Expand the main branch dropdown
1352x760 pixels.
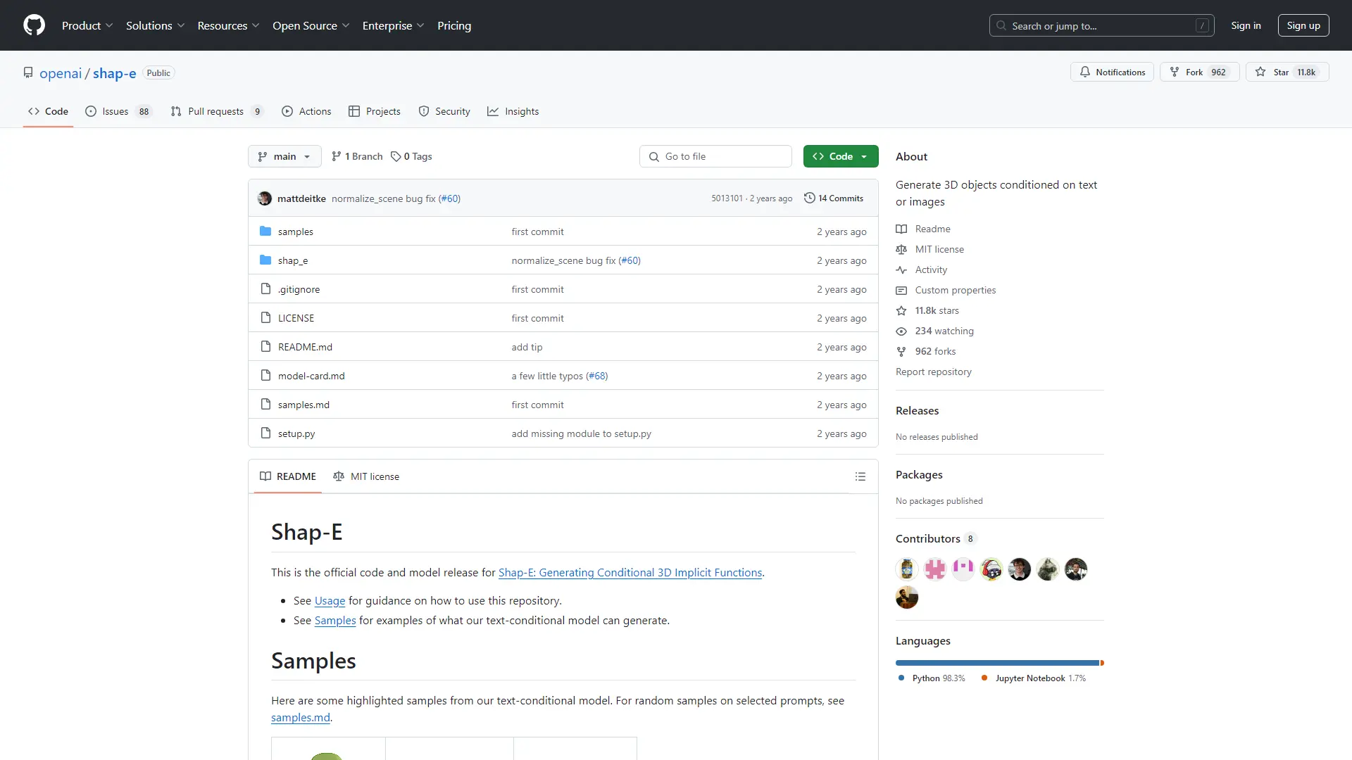(284, 156)
